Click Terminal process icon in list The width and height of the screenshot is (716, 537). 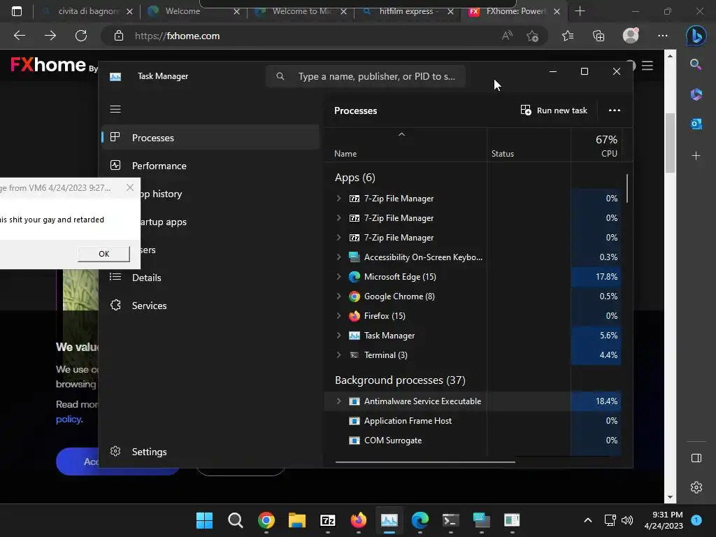coord(355,355)
